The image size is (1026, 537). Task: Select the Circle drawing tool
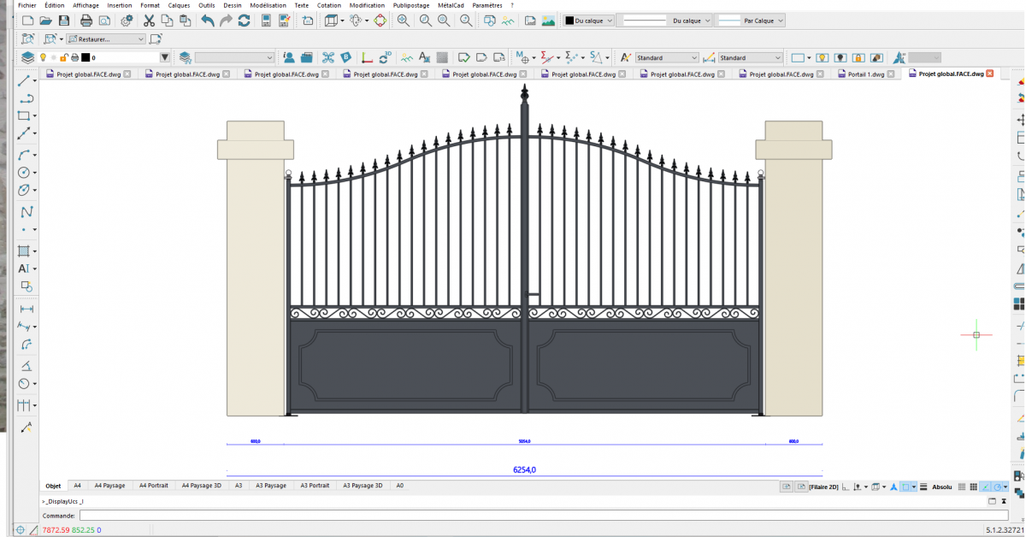click(x=25, y=173)
